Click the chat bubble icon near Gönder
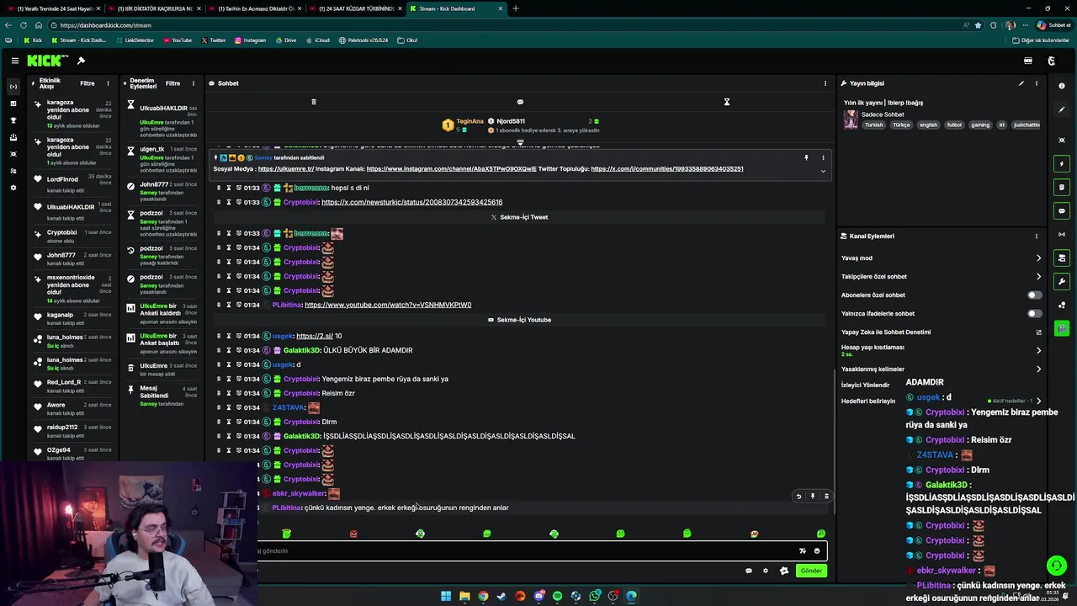 coord(748,571)
